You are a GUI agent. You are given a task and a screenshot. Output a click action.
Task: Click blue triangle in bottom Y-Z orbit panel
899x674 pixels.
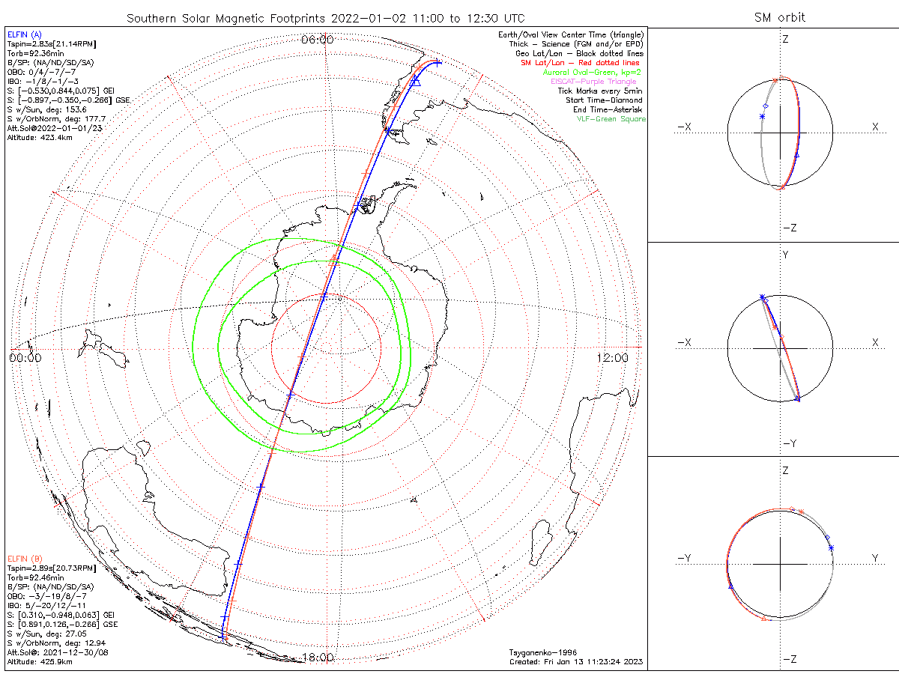tap(730, 586)
